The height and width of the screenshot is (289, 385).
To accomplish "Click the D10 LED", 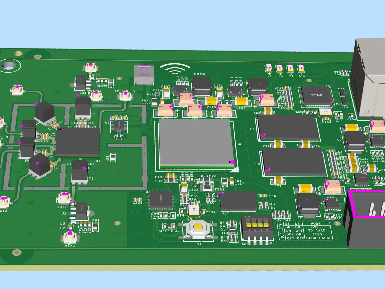I will [301, 69].
